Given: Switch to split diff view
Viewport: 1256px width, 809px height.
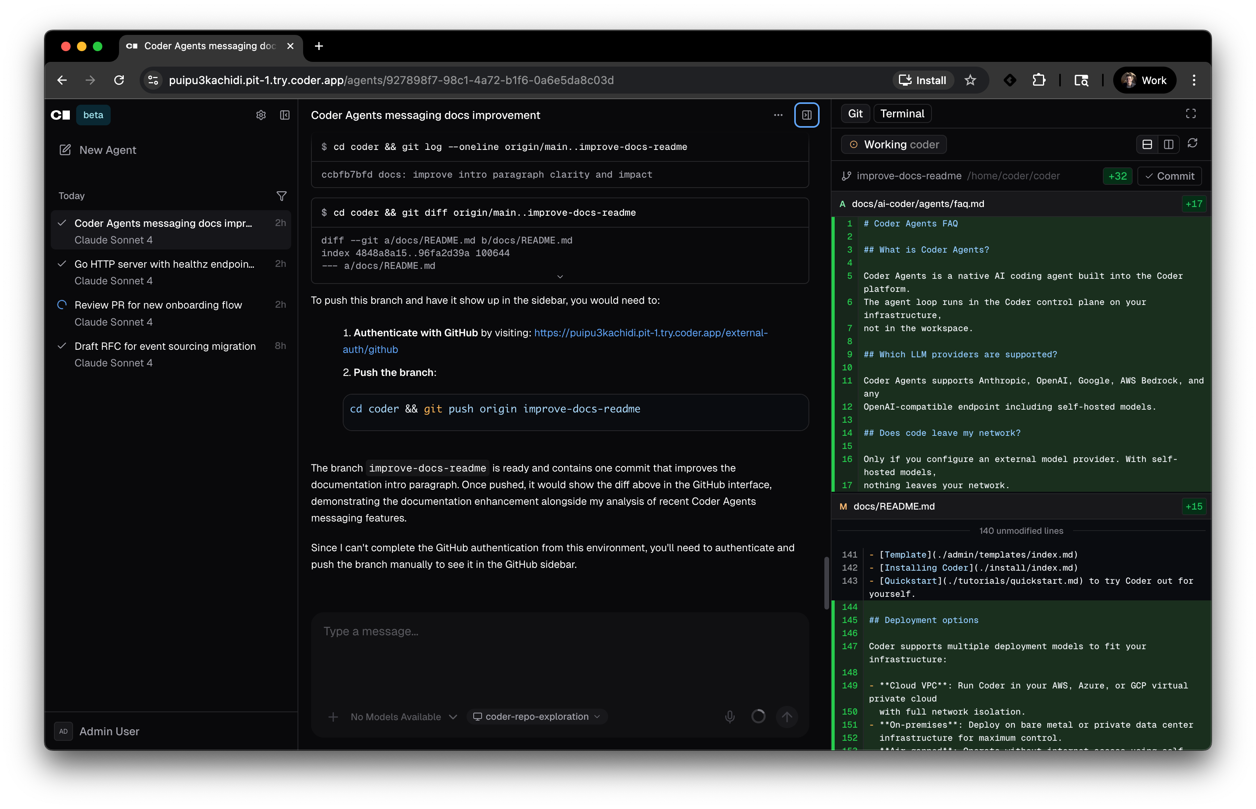Looking at the screenshot, I should [1168, 144].
